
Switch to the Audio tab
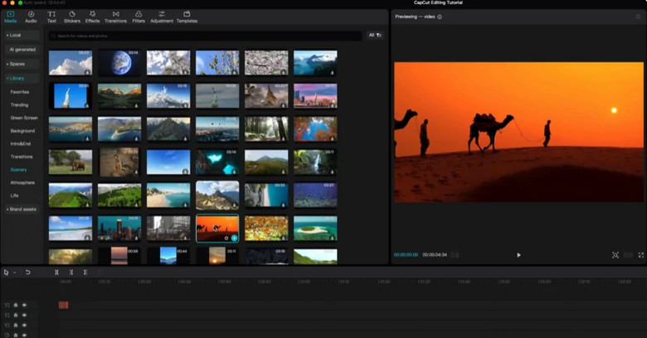click(31, 16)
